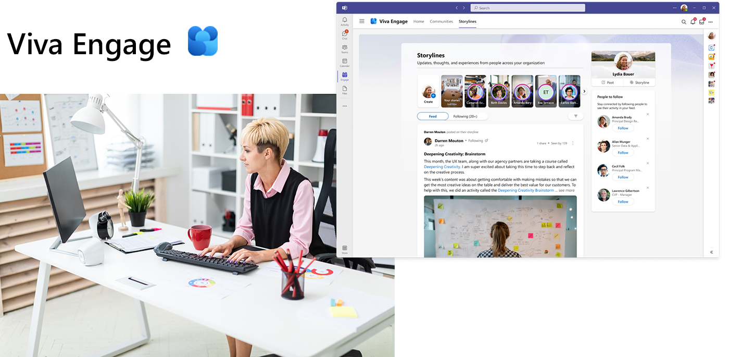Image resolution: width=729 pixels, height=357 pixels.
Task: Open the hamburger menu beside Viva Engage
Action: 362,21
